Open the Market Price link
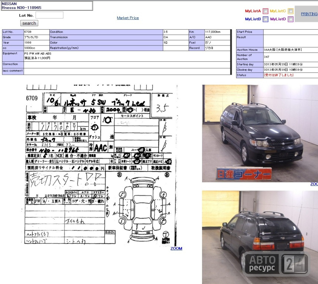 coord(128,18)
